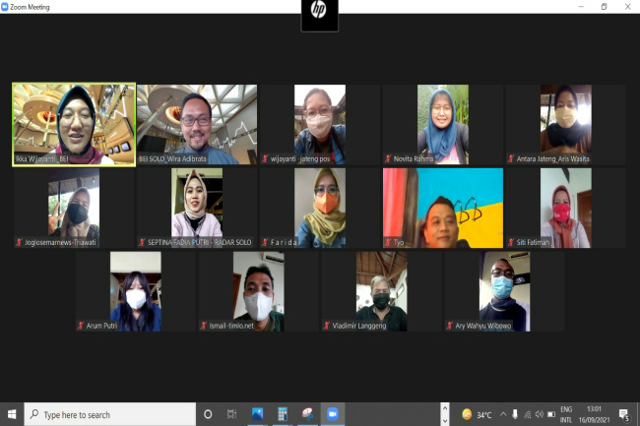The image size is (640, 426).
Task: Click muted mic icon beside Novita Rahma
Action: click(x=388, y=158)
